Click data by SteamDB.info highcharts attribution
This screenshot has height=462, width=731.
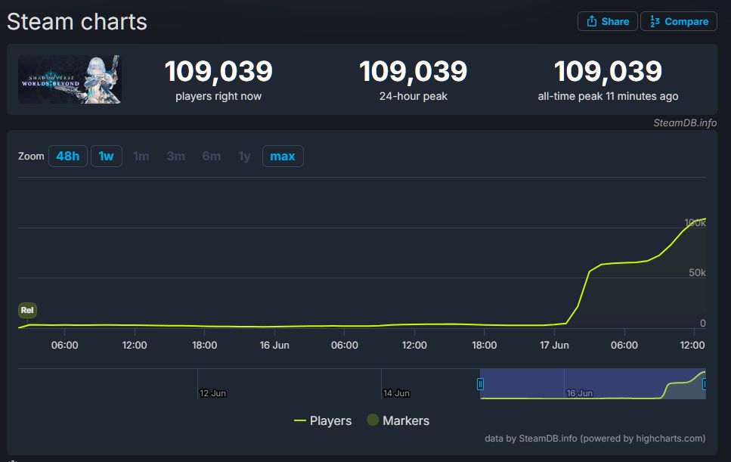pyautogui.click(x=595, y=439)
